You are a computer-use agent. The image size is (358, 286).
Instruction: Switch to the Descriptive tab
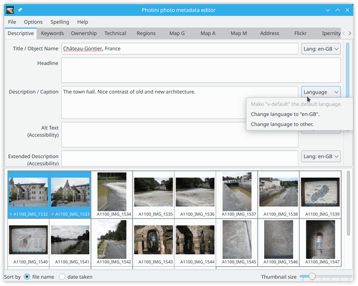(x=21, y=34)
